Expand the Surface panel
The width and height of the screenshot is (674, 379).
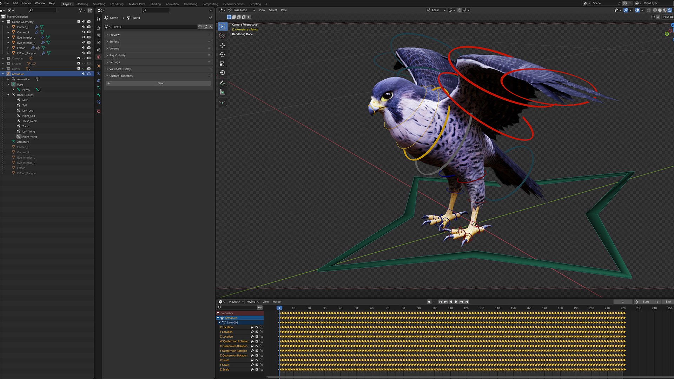coord(159,42)
